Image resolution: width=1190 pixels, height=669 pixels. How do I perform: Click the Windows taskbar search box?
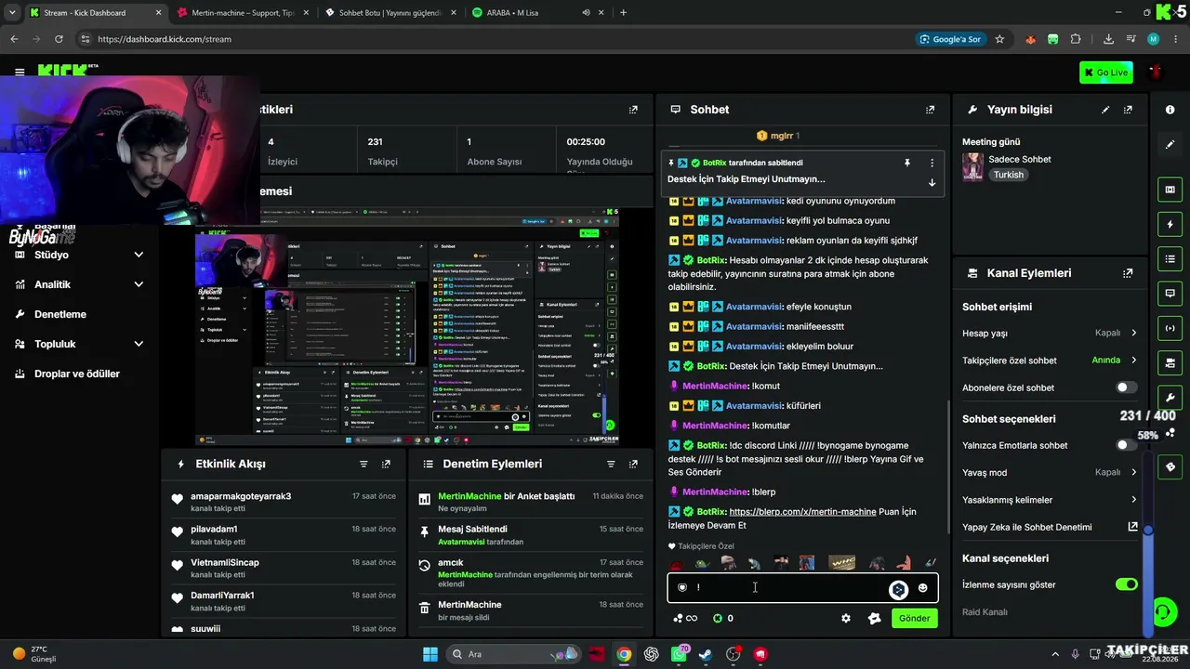tap(512, 654)
